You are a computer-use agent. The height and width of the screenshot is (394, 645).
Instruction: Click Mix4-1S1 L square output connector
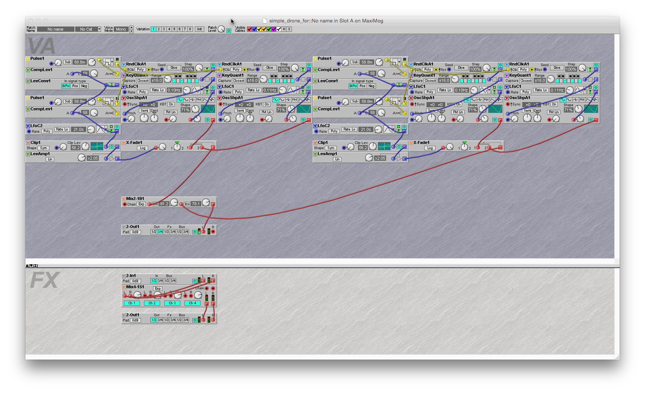(207, 304)
